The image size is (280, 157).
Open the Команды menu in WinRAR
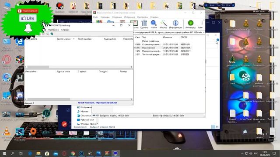pos(105,17)
